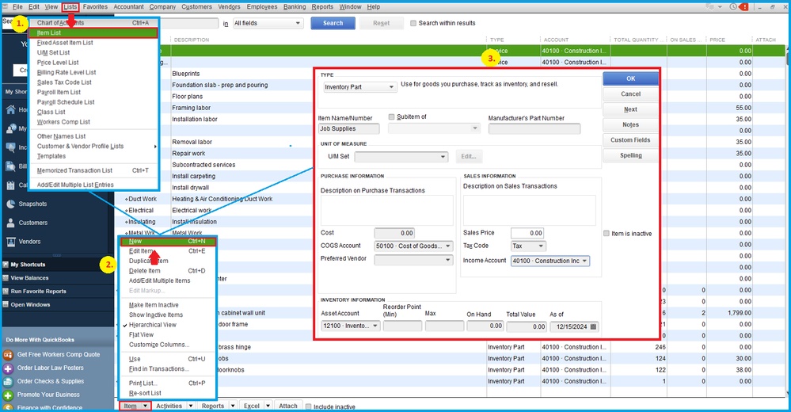
Task: Click the blue Search button
Action: 333,23
